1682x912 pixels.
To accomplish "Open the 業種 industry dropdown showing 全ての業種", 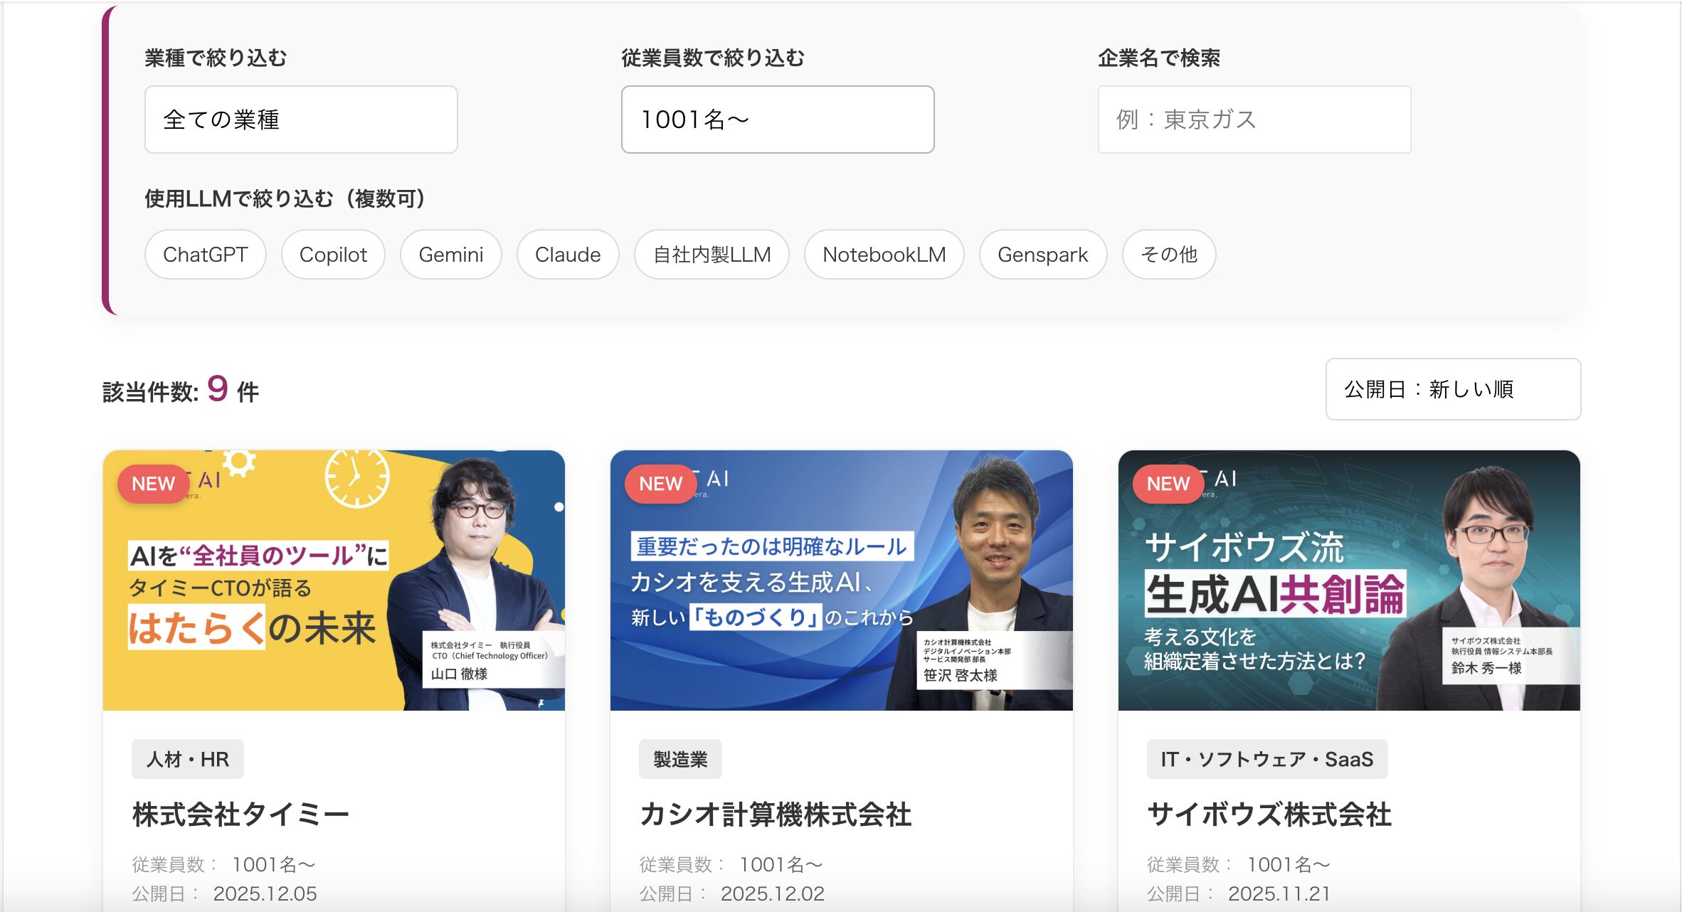I will (x=300, y=119).
